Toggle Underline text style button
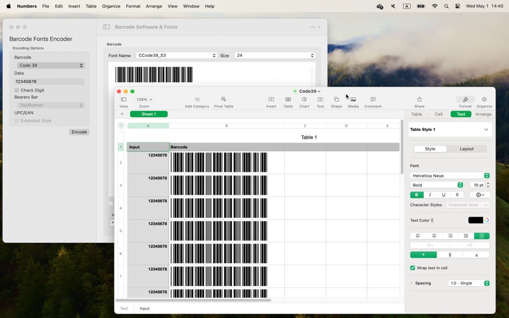The width and height of the screenshot is (509, 318). (443, 195)
